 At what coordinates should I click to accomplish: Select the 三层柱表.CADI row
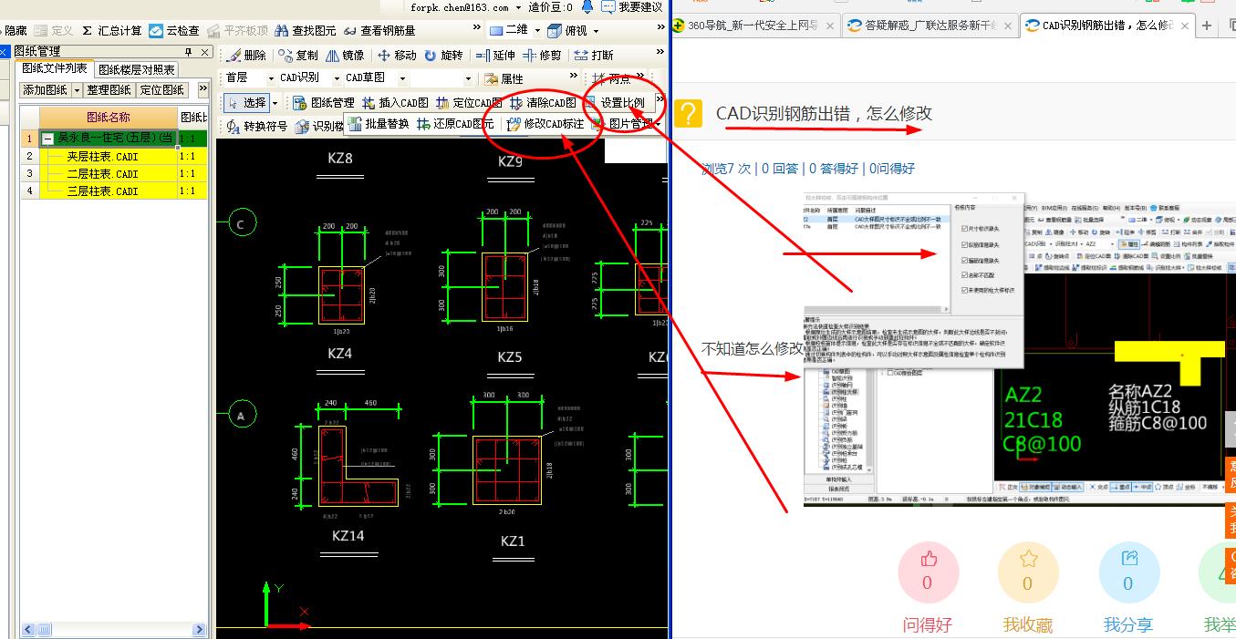114,191
